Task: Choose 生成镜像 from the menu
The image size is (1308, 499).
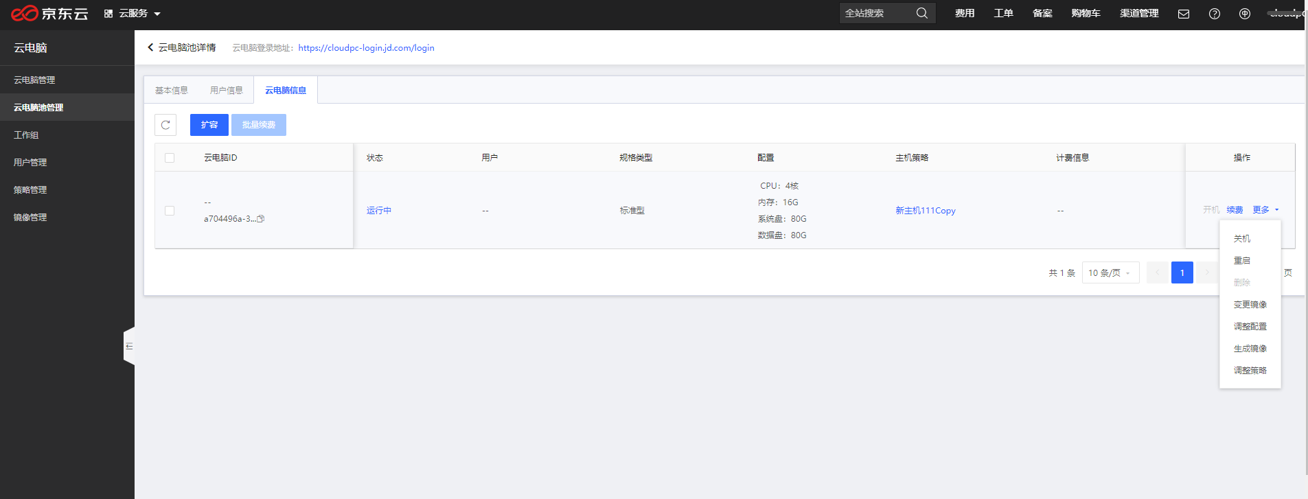Action: tap(1250, 349)
